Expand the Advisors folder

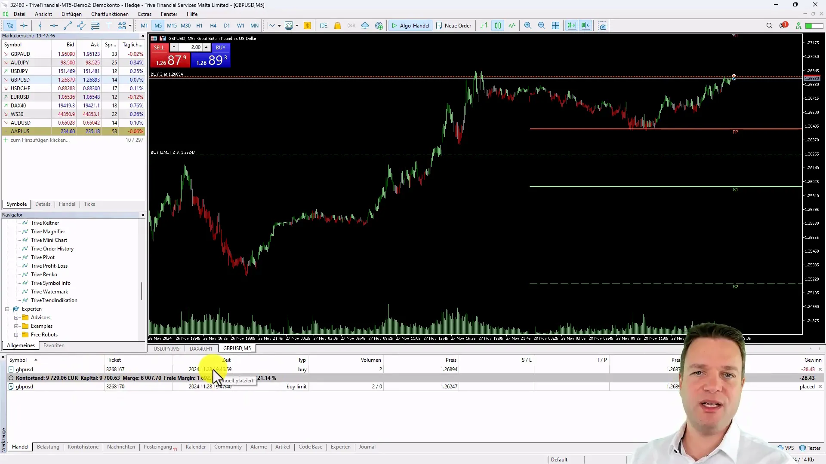pyautogui.click(x=16, y=317)
